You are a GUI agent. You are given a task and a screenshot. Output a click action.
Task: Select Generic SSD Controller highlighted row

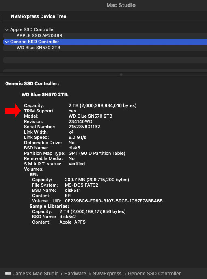coord(105,42)
